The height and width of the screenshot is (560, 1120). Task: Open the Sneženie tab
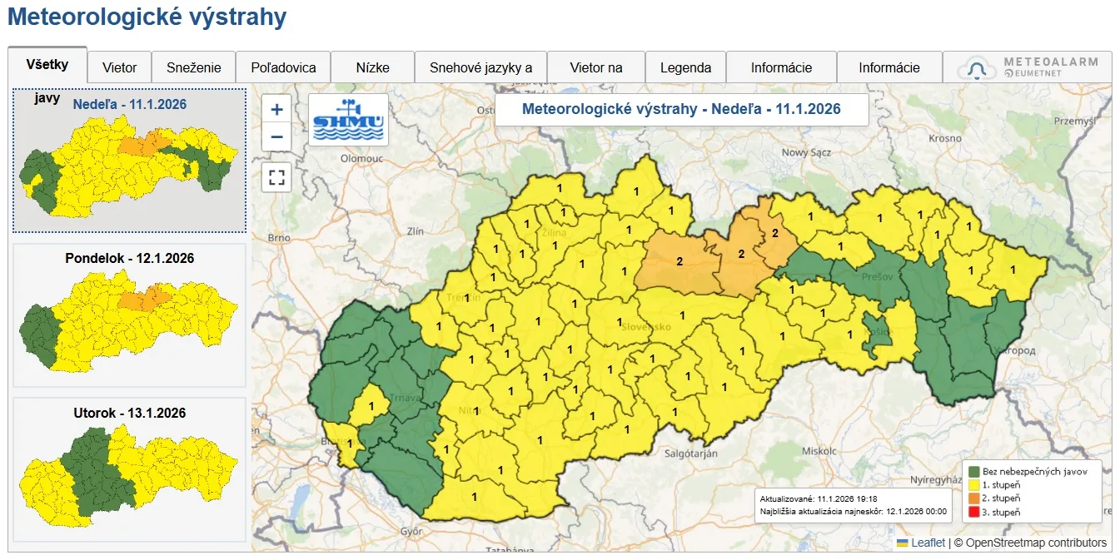click(193, 67)
